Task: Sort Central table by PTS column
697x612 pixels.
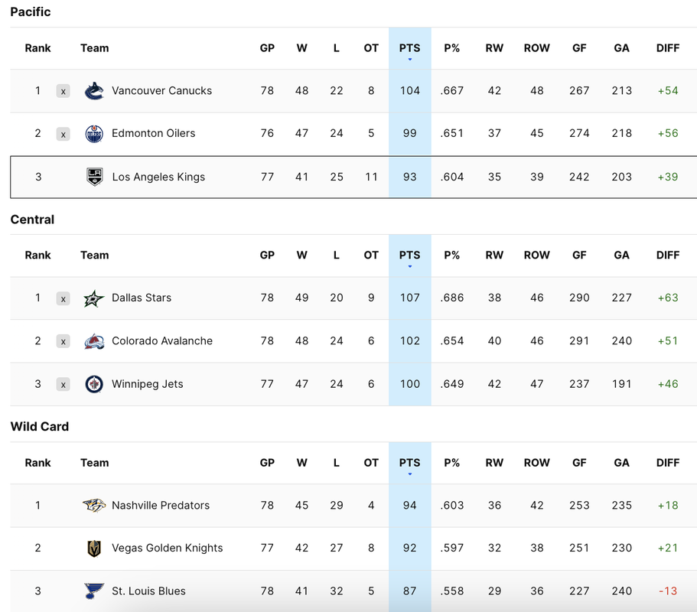Action: pos(409,255)
